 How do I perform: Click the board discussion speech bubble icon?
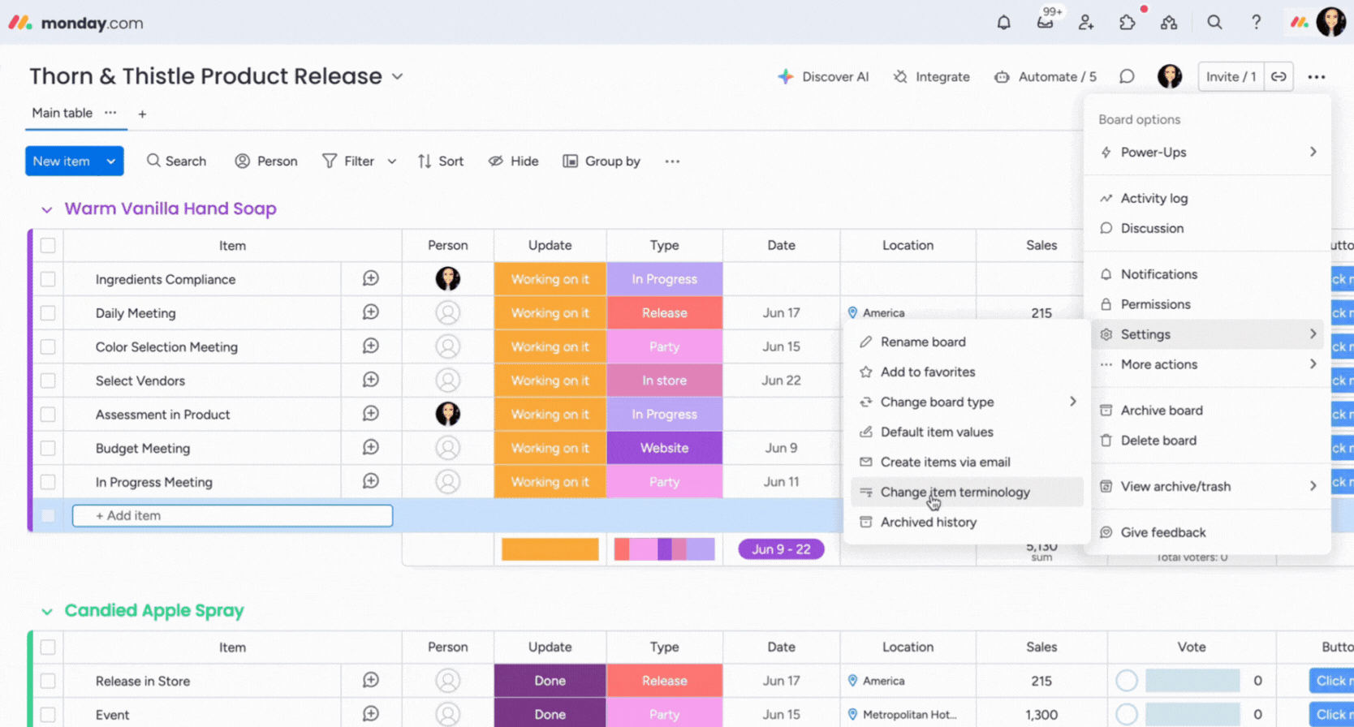pos(1127,76)
